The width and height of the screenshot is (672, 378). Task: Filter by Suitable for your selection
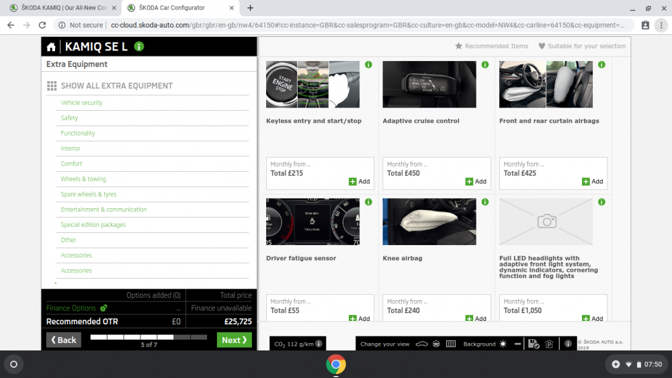[x=582, y=46]
